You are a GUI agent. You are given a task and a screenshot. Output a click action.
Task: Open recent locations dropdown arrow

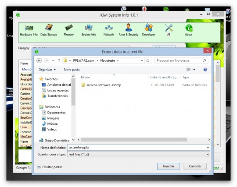coord(53,60)
